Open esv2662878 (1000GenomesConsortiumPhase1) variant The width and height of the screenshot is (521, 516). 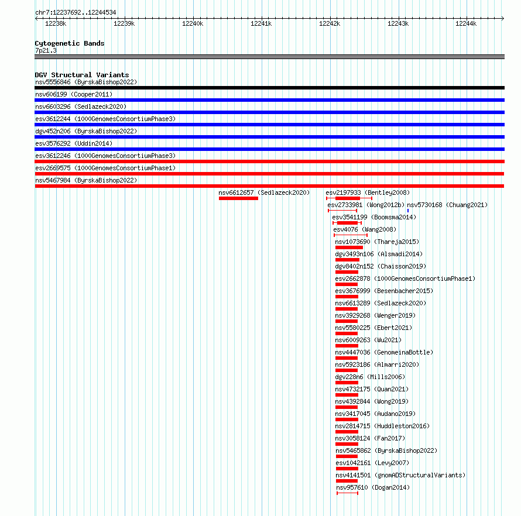click(x=405, y=278)
